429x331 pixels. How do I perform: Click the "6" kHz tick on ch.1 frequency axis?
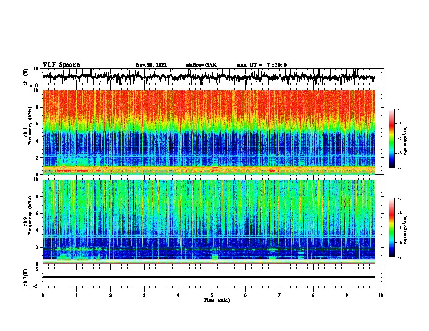point(37,124)
